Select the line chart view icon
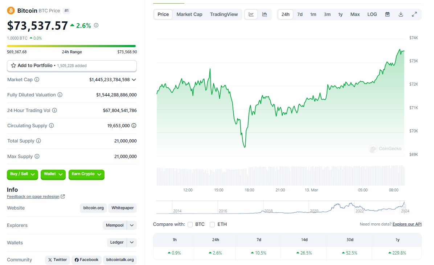Screen dimensions: 434x265 click(251, 15)
